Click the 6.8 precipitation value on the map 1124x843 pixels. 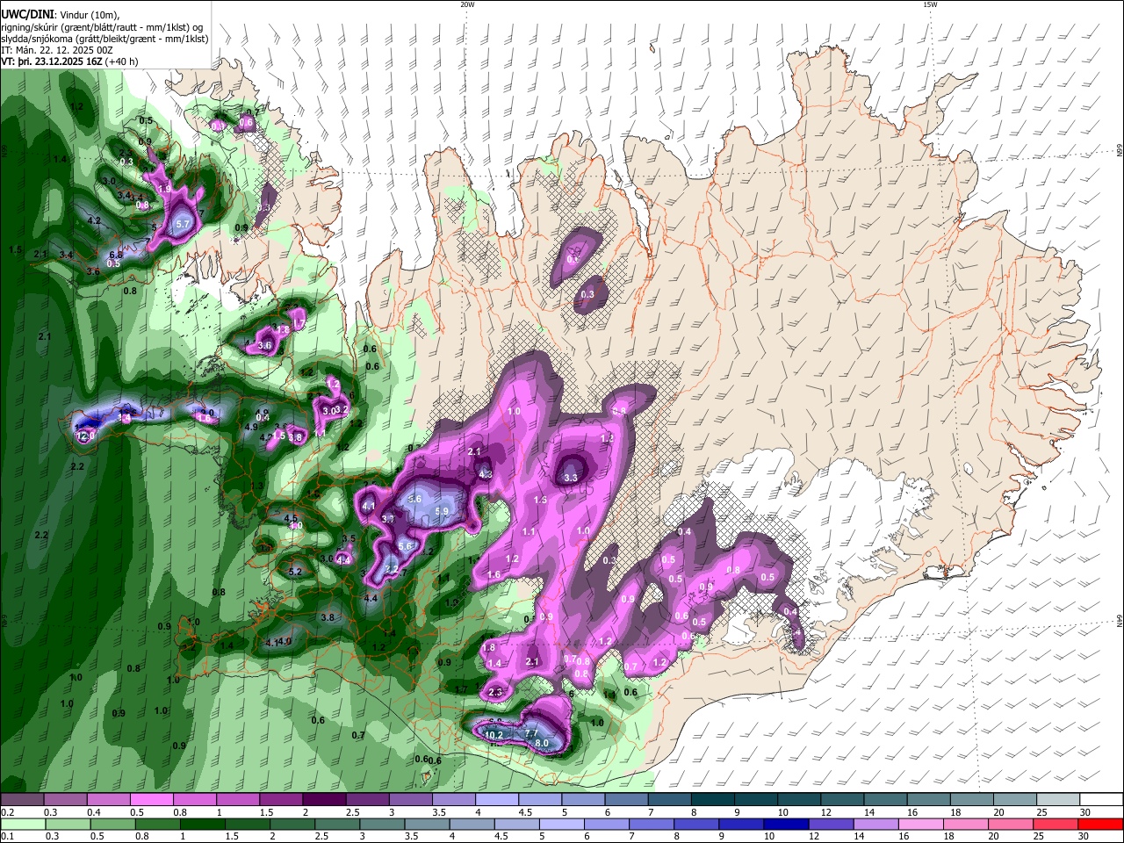click(x=115, y=255)
